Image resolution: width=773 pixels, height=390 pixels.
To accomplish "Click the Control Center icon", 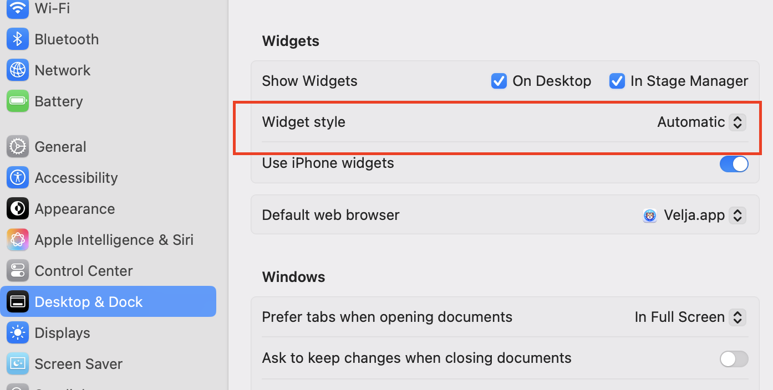I will tap(18, 271).
